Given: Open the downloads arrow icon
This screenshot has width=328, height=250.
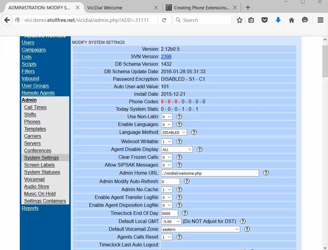Looking at the screenshot, I should pyautogui.click(x=278, y=20).
